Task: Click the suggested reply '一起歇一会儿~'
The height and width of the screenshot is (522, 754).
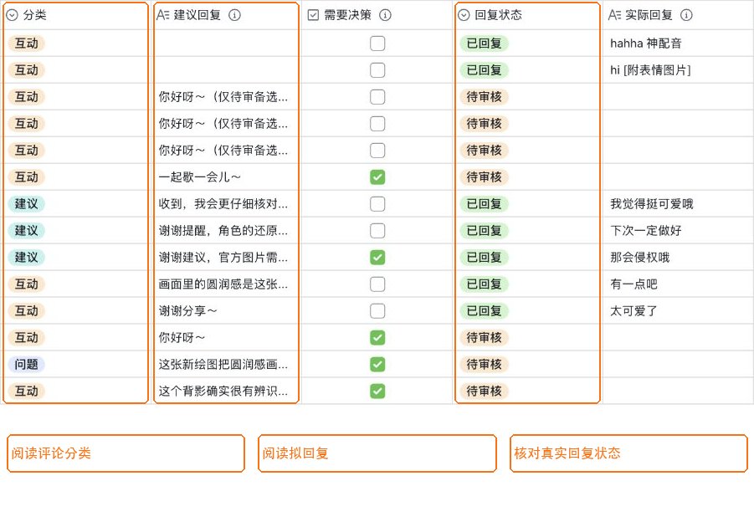Action: (199, 177)
